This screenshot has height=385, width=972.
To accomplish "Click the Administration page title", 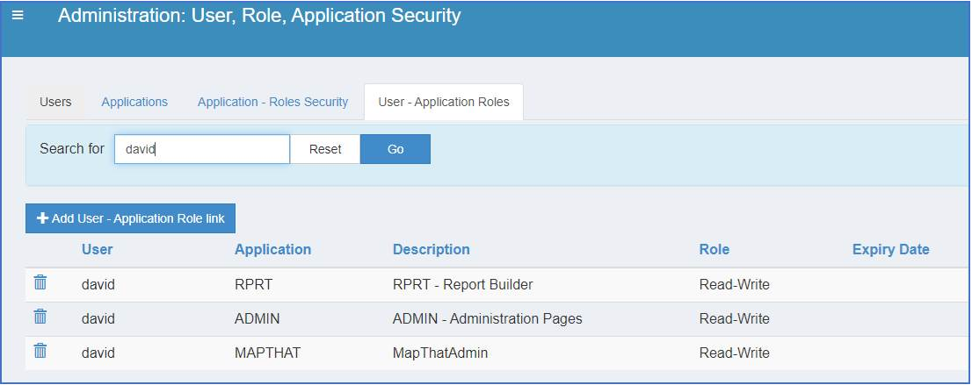I will tap(259, 16).
